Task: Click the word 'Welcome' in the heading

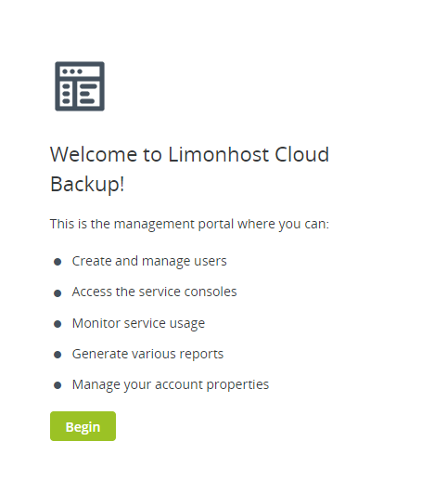Action: [94, 154]
